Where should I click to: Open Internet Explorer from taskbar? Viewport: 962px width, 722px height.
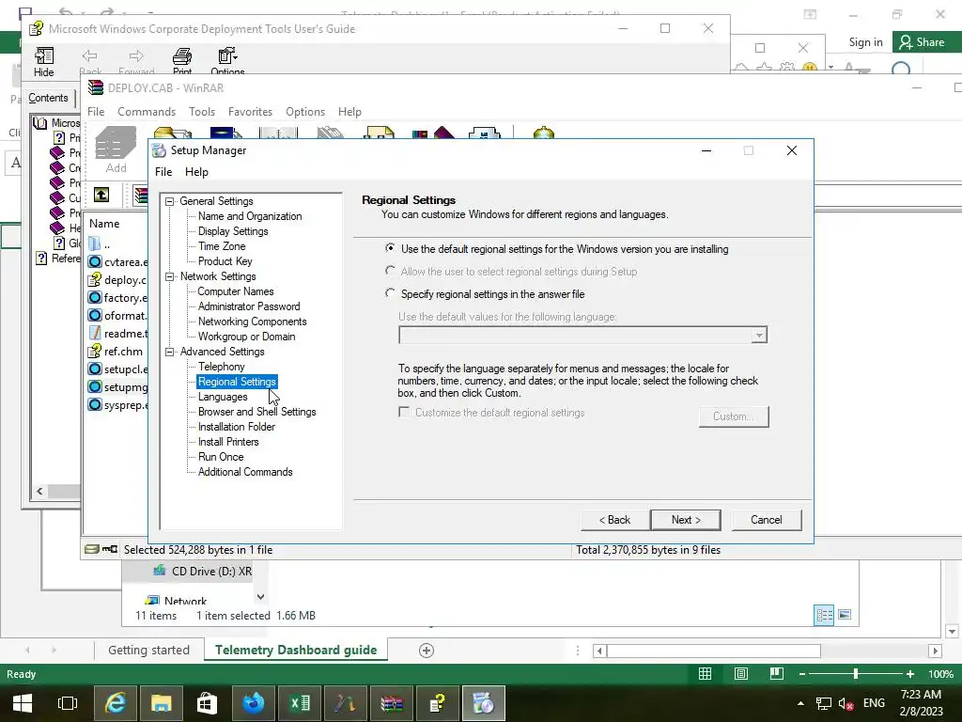click(116, 703)
